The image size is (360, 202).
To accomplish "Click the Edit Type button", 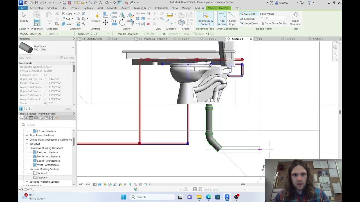I will click(x=67, y=58).
